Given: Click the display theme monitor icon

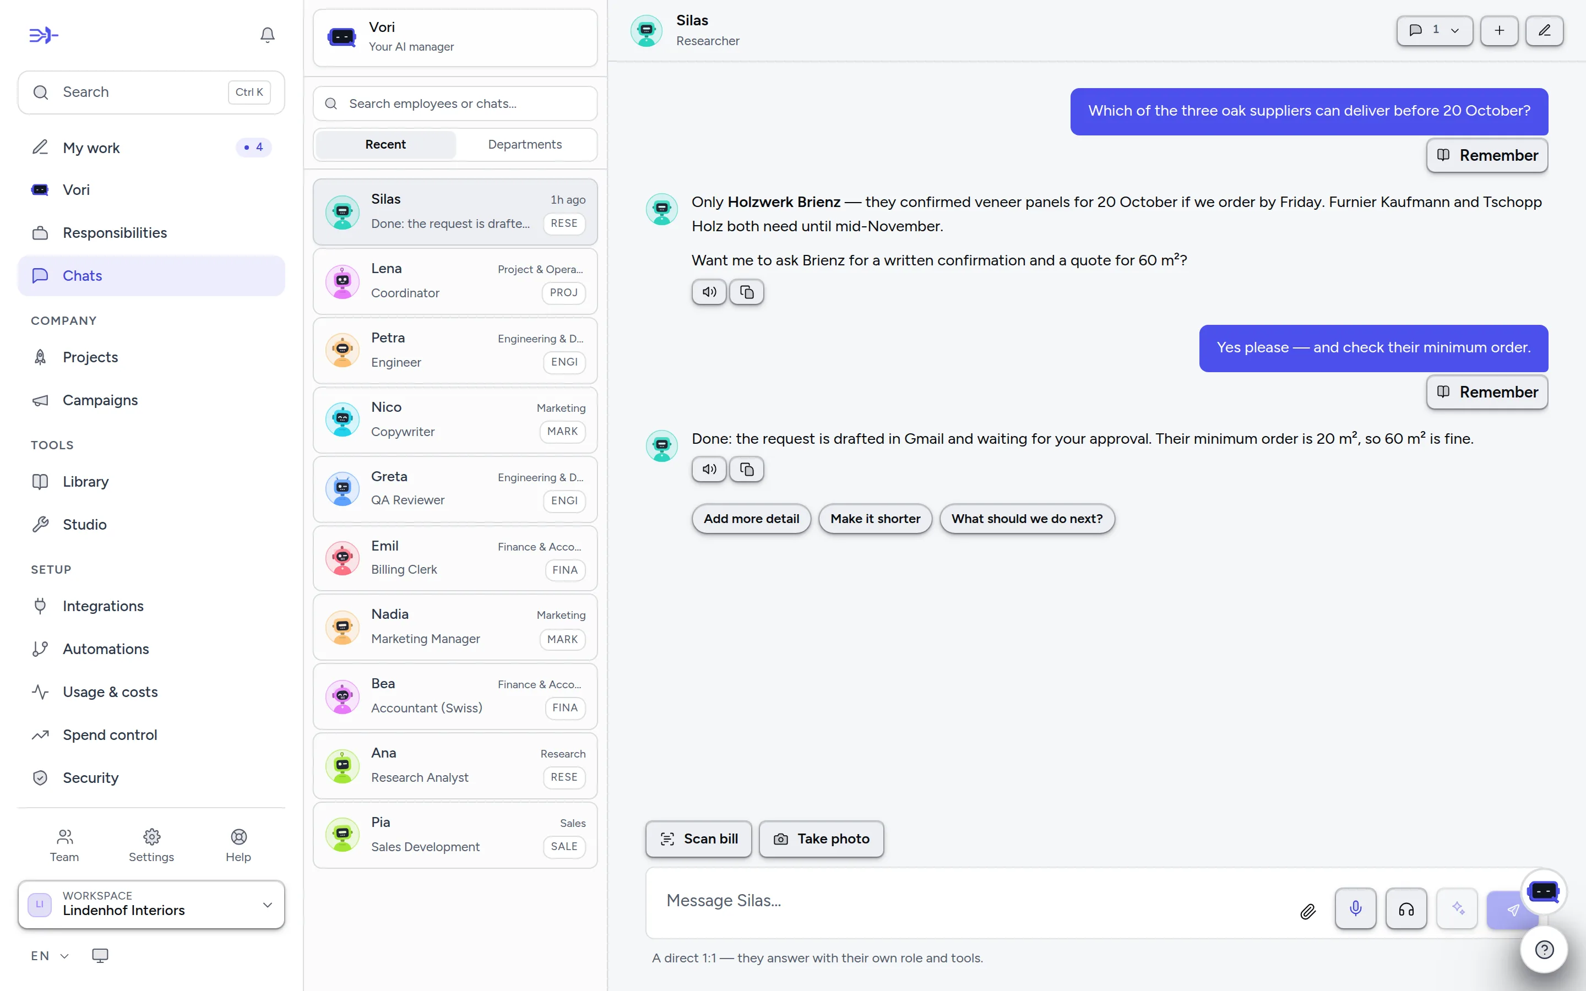Looking at the screenshot, I should point(100,956).
